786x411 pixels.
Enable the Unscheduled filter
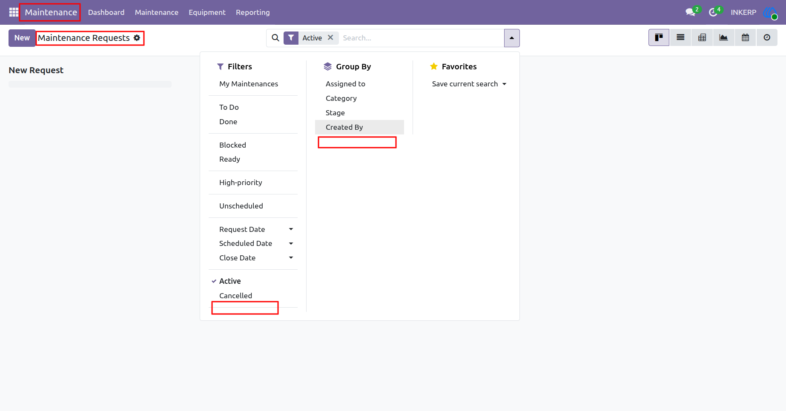pos(253,206)
